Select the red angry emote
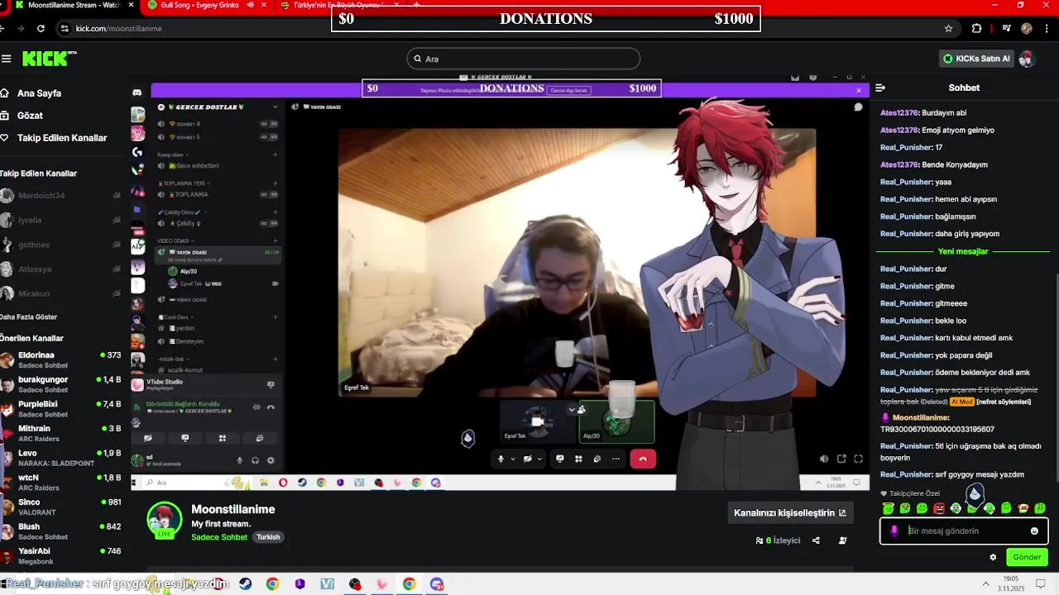1059x595 pixels. [939, 508]
